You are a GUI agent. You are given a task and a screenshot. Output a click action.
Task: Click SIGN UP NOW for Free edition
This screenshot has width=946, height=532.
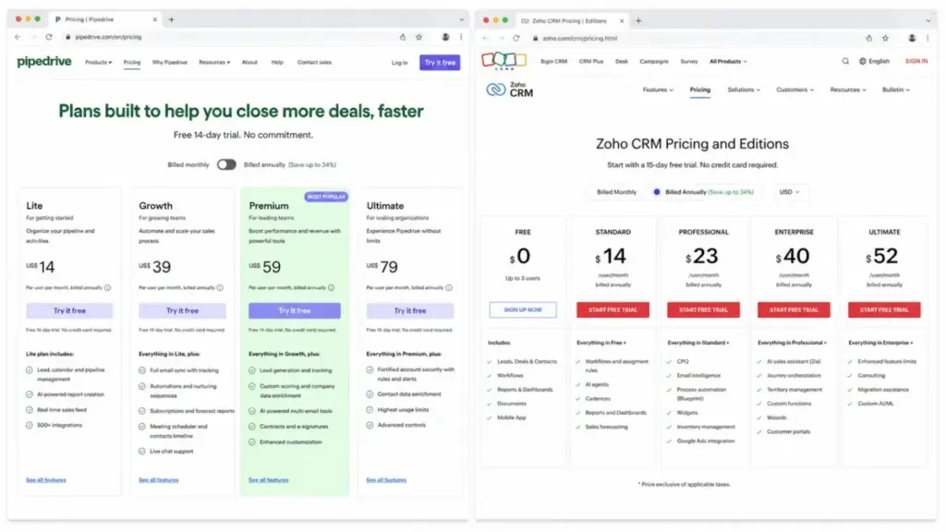coord(523,309)
